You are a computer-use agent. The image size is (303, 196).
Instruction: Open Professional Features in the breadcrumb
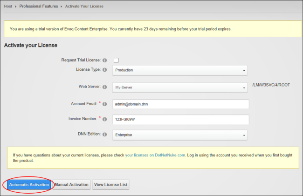click(39, 6)
